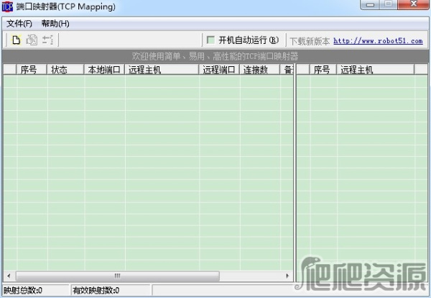Screen dimensions: 431x298
Task: Click 序号 column header in left table
Action: [x=32, y=70]
